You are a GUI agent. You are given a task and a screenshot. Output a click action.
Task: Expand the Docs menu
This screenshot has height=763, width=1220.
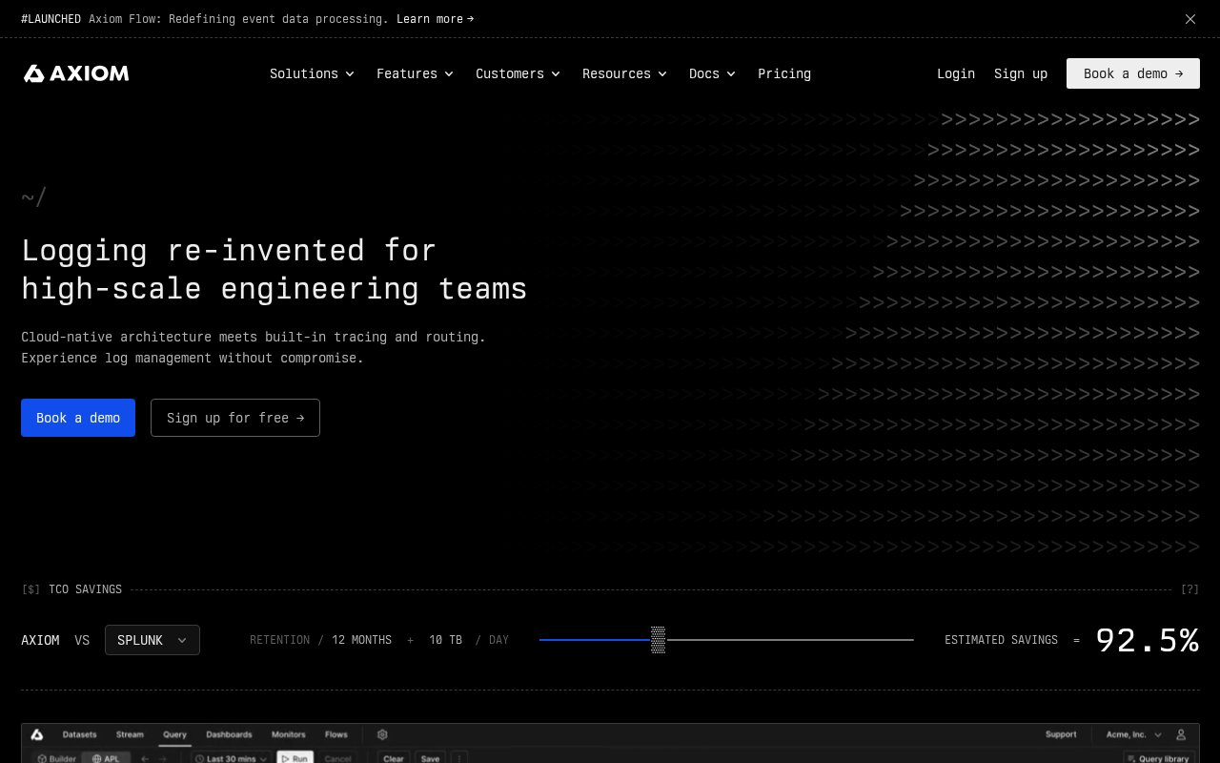pyautogui.click(x=712, y=73)
